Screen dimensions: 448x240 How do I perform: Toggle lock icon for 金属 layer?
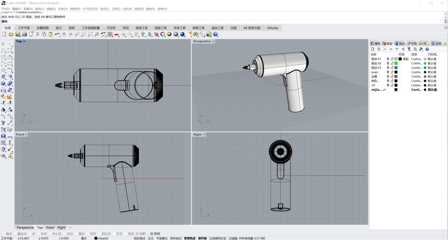click(x=392, y=76)
